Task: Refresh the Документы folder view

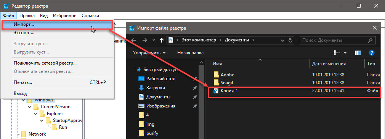Action: pos(290,40)
